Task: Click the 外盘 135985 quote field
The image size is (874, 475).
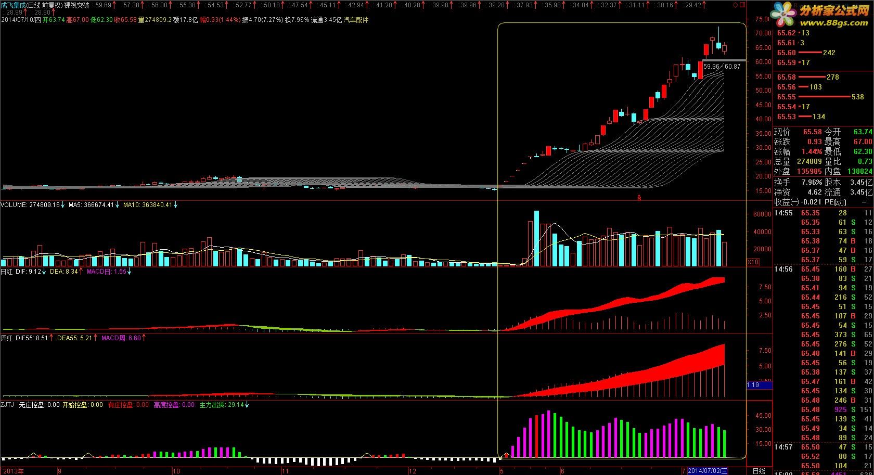Action: pos(798,171)
